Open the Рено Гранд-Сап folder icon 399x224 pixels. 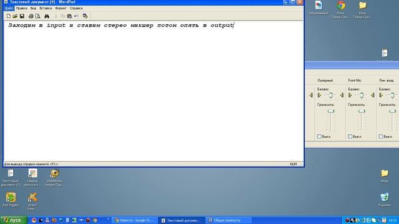[x=363, y=10]
